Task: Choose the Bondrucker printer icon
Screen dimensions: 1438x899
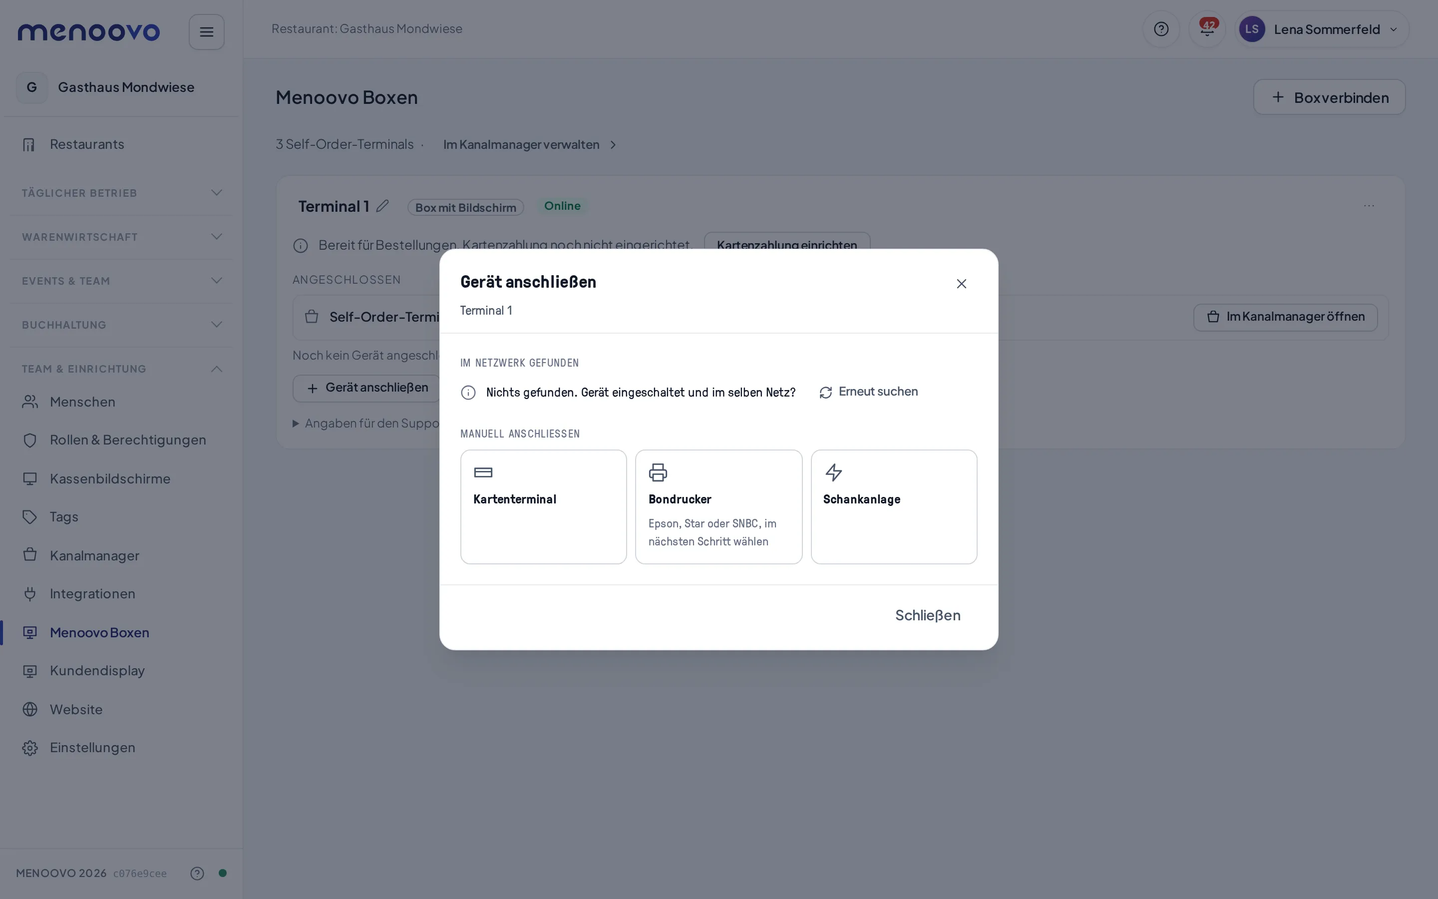Action: click(658, 472)
